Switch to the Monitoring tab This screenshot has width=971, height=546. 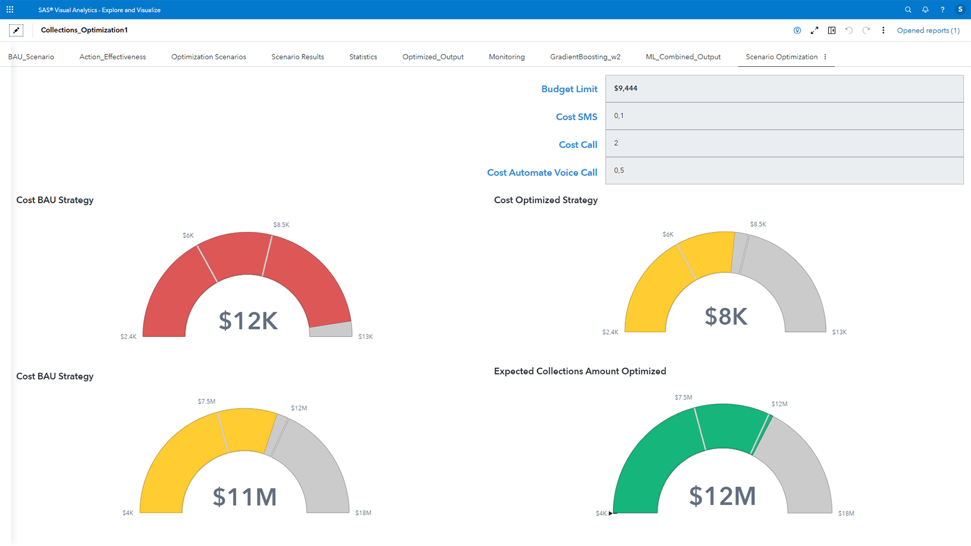tap(507, 57)
